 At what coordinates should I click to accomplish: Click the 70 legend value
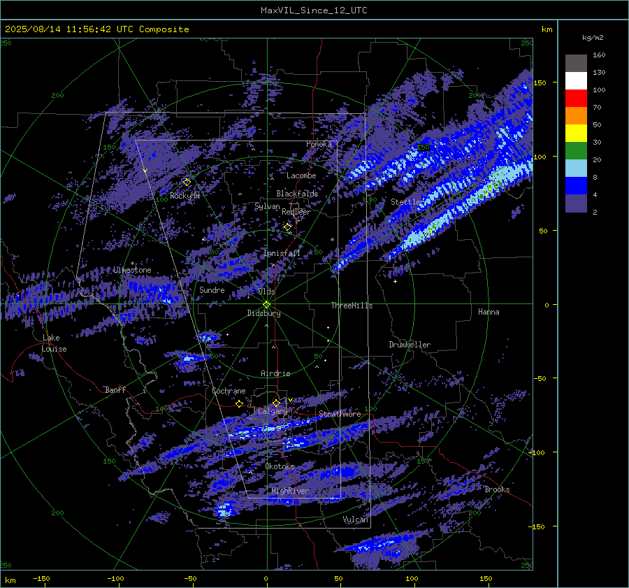pos(597,108)
